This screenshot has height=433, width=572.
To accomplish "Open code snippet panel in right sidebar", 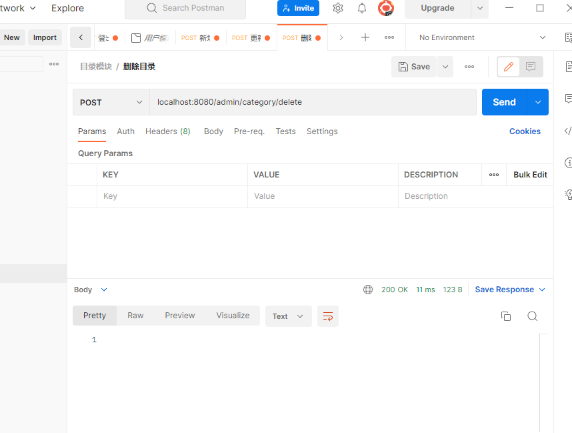I will point(568,131).
